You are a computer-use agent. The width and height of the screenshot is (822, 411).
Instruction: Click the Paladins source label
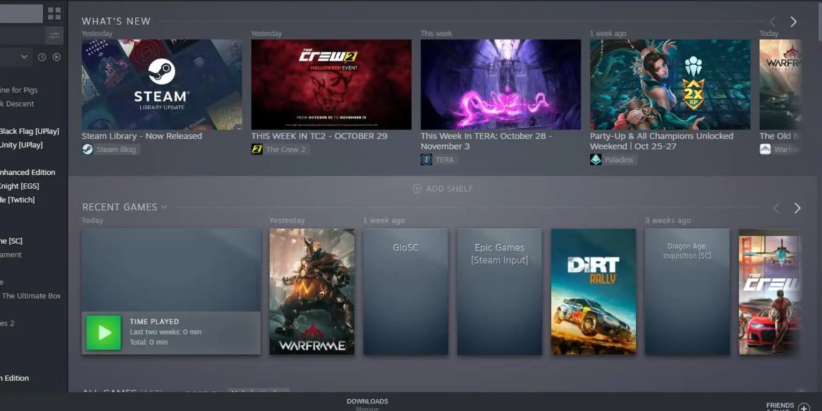[619, 160]
